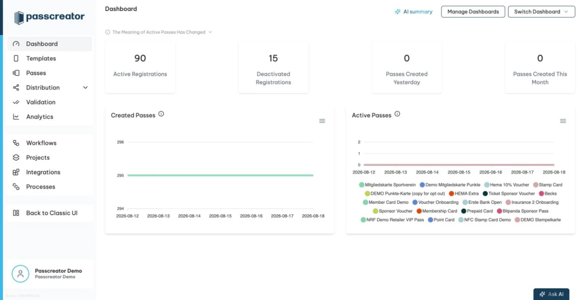584x300 pixels.
Task: Click the Passcreator Demo user avatar
Action: pyautogui.click(x=20, y=274)
